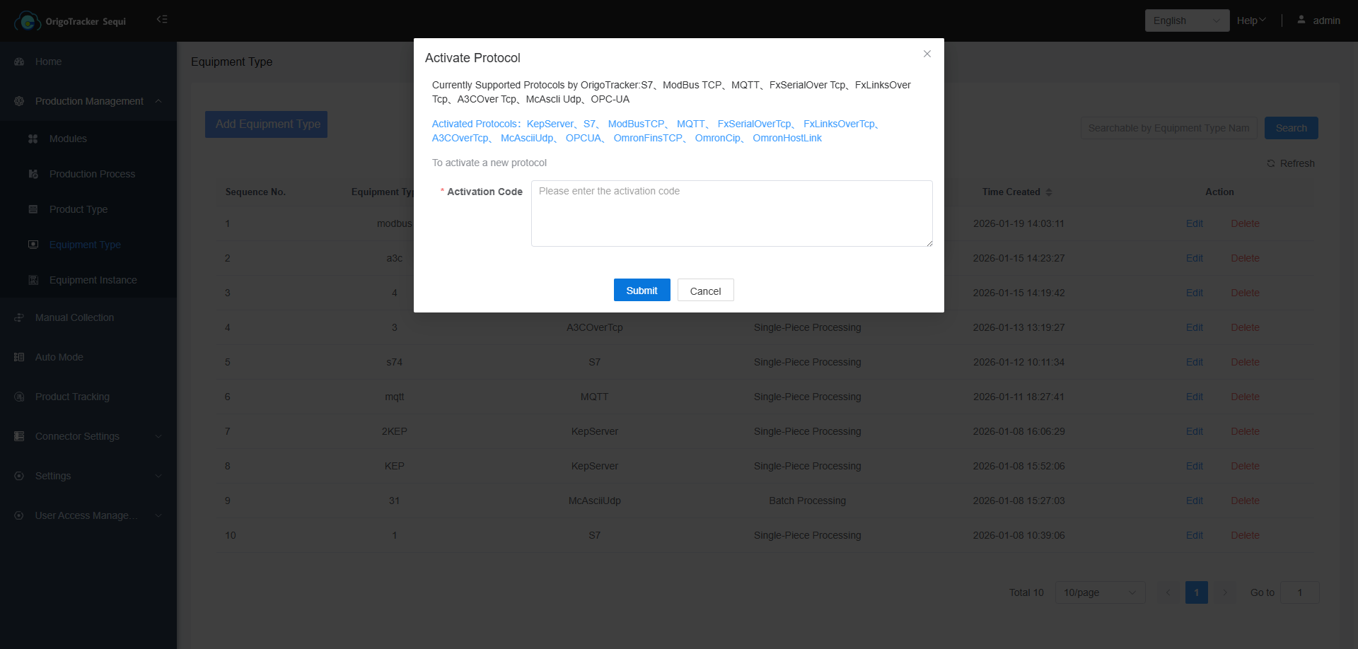This screenshot has width=1358, height=649.
Task: Click the OrigoTracker logo icon
Action: click(27, 21)
